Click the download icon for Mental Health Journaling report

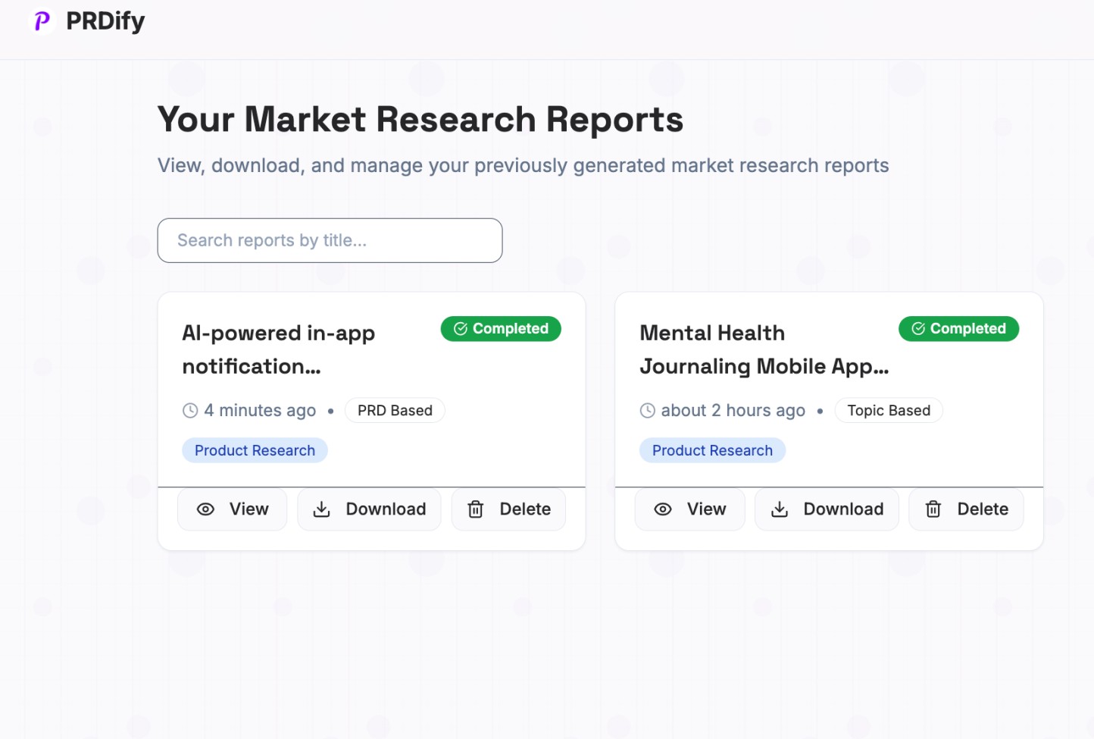(779, 509)
